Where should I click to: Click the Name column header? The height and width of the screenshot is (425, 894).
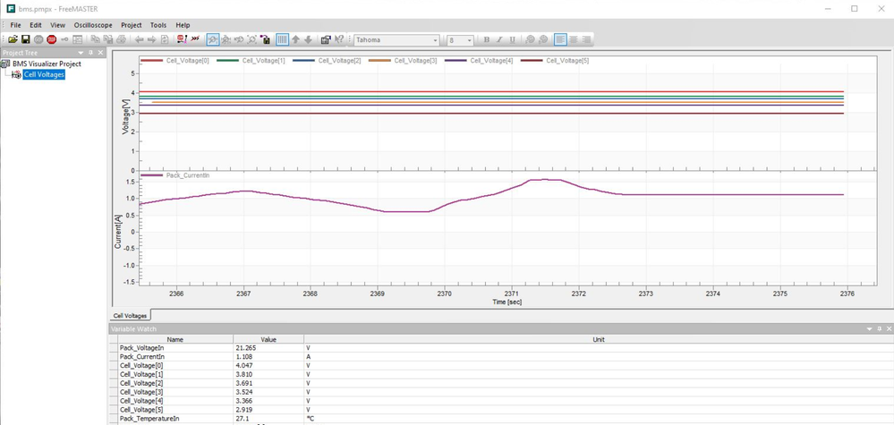point(175,339)
